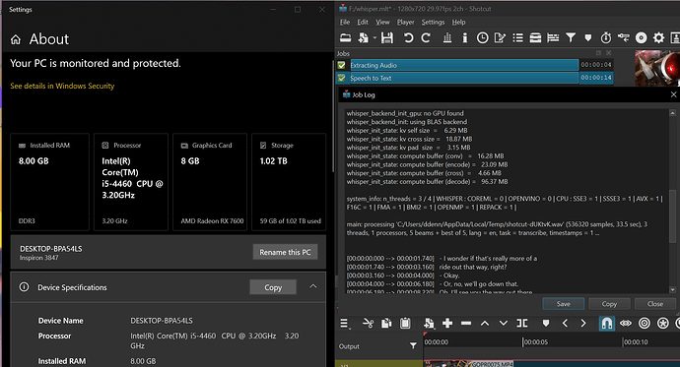The width and height of the screenshot is (680, 367).
Task: Click Home icon in Settings About
Action: pyautogui.click(x=16, y=39)
